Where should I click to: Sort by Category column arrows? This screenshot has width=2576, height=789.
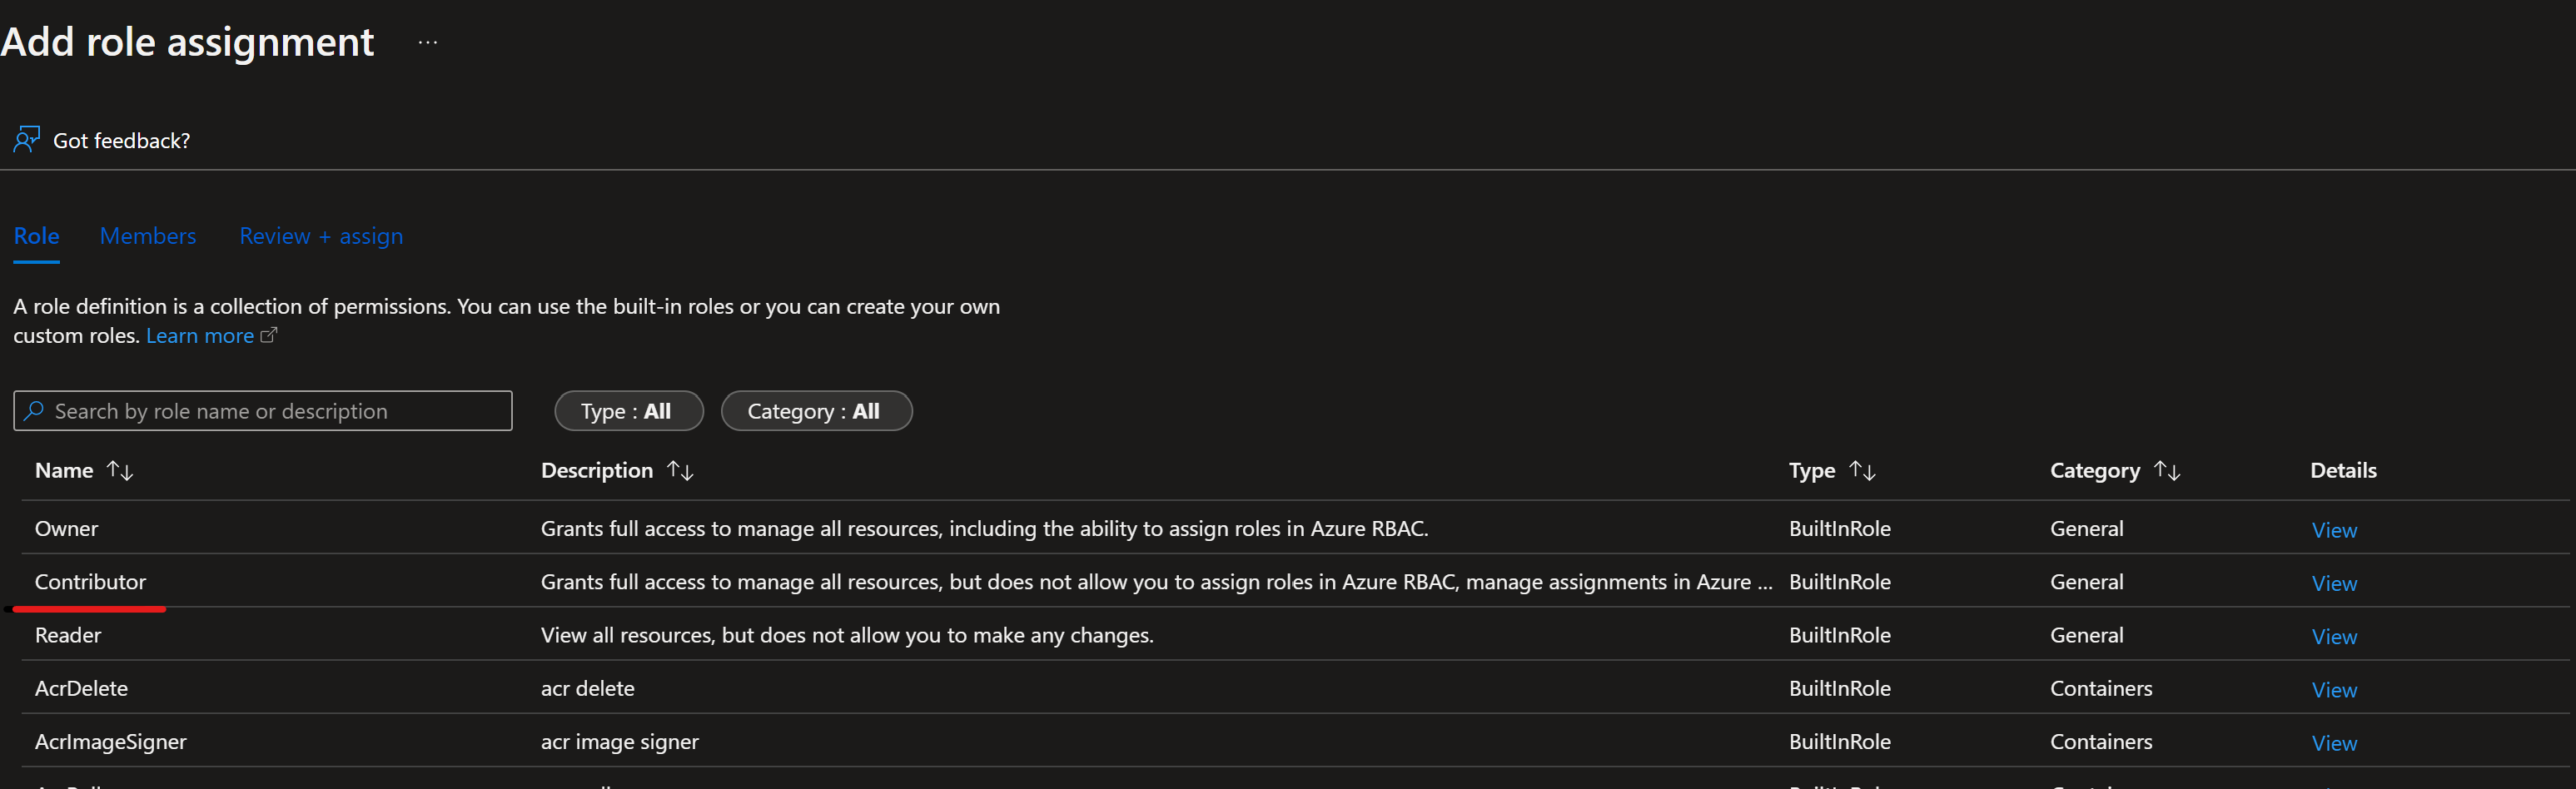click(2167, 470)
